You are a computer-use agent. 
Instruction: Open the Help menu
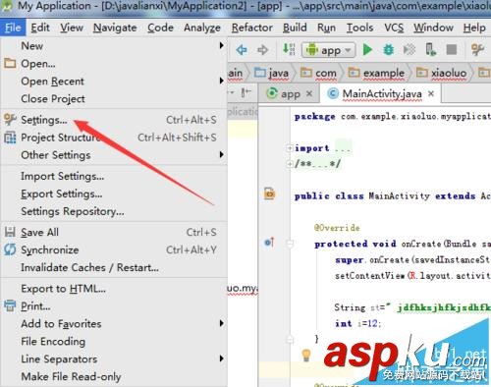pyautogui.click(x=474, y=28)
